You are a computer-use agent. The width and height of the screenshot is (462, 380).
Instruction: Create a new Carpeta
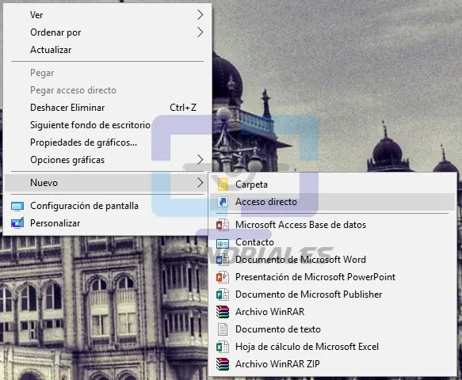[333, 184]
